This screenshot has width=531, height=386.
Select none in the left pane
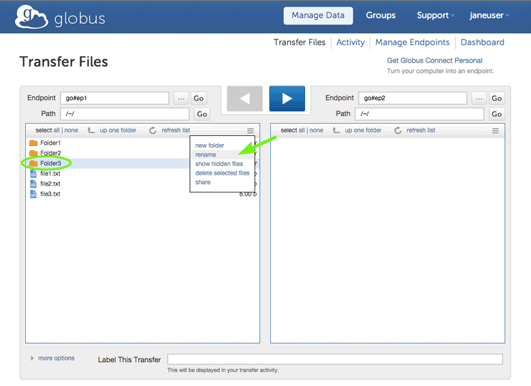click(x=71, y=130)
